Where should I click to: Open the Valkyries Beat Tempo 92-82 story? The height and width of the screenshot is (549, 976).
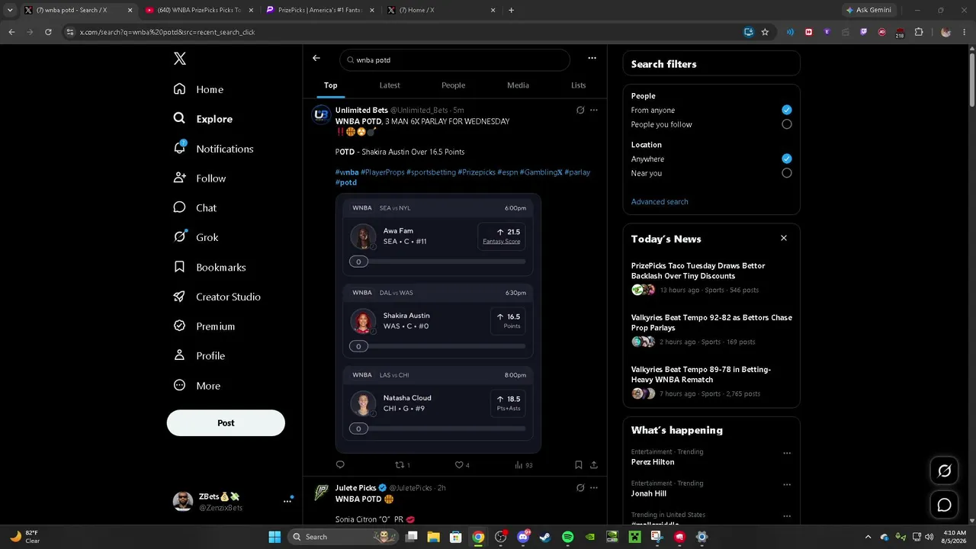711,323
